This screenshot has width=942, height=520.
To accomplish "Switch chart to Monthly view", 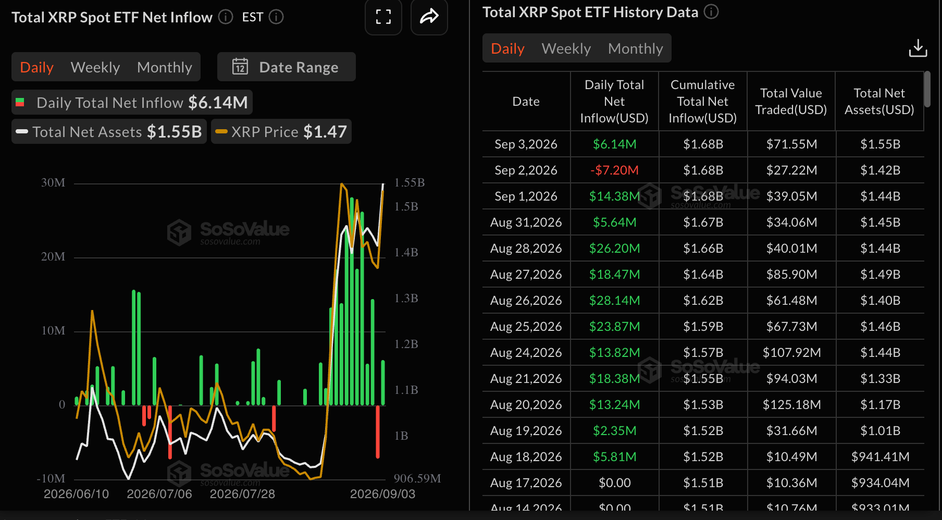I will [x=165, y=67].
